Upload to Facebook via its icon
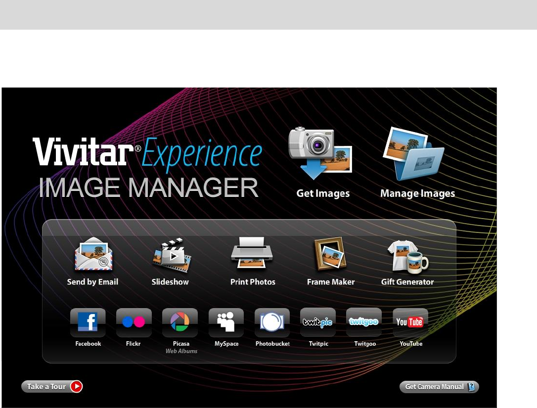537x408 pixels. coord(88,322)
